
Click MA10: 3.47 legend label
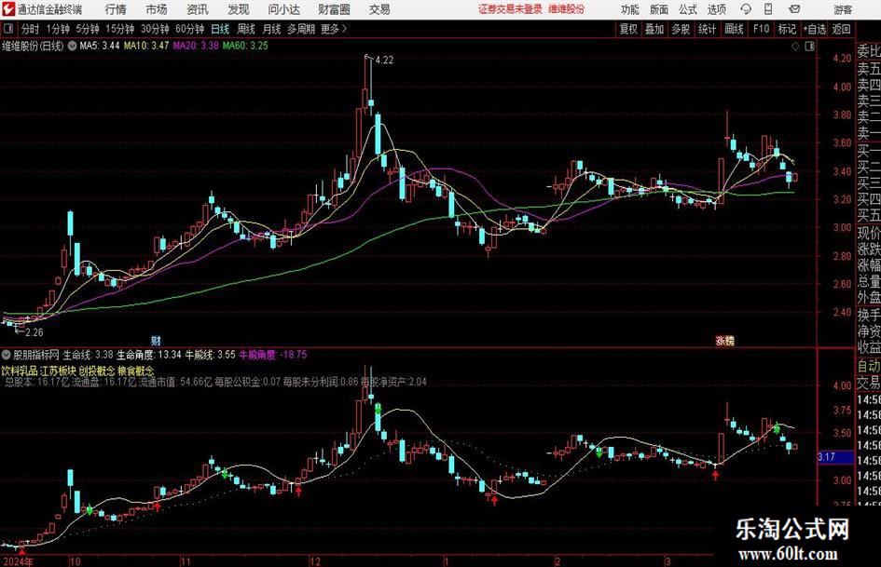pyautogui.click(x=146, y=46)
